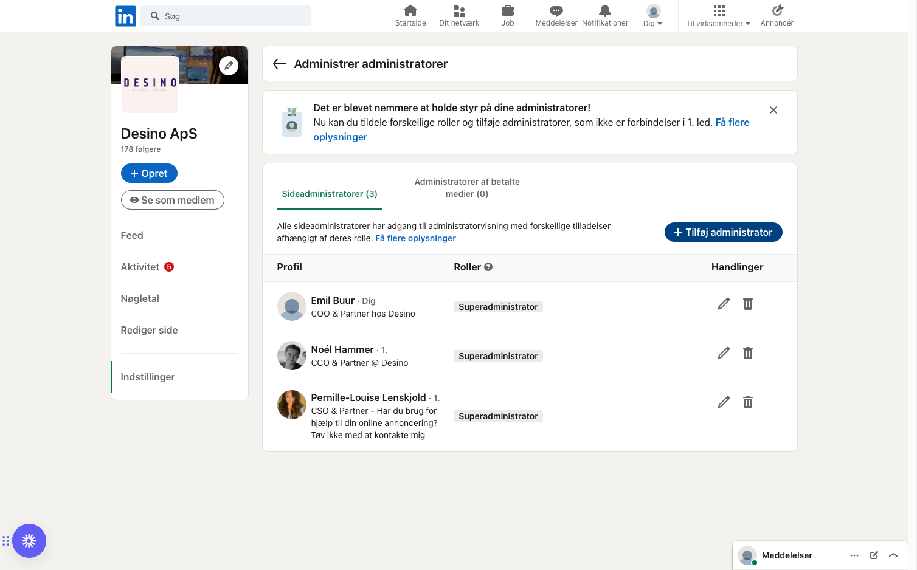
Task: Delete Emil Buur as administrator
Action: pyautogui.click(x=748, y=304)
